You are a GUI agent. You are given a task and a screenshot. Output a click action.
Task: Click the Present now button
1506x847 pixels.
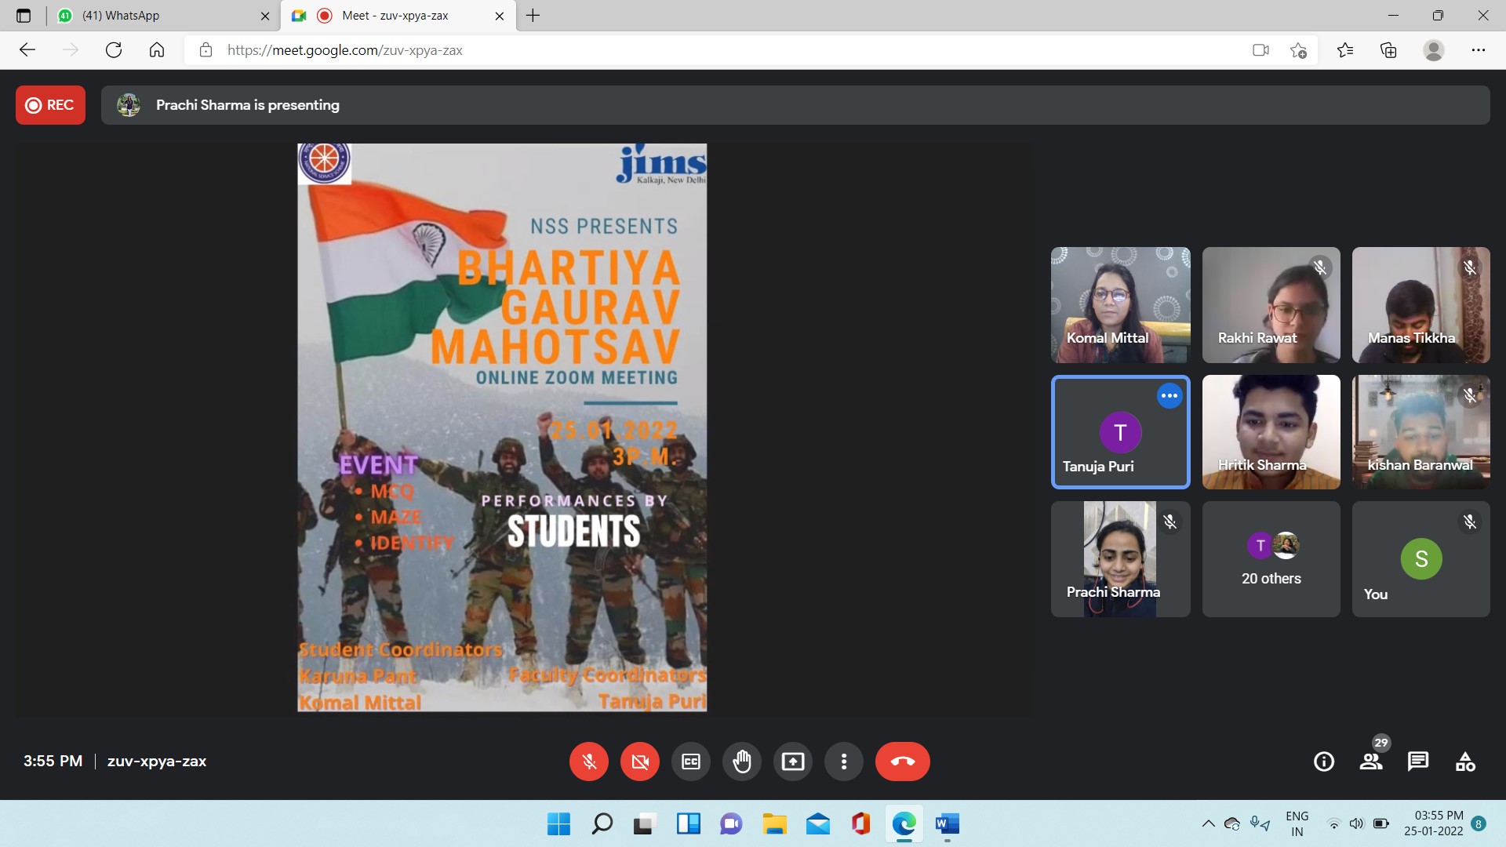(x=793, y=762)
